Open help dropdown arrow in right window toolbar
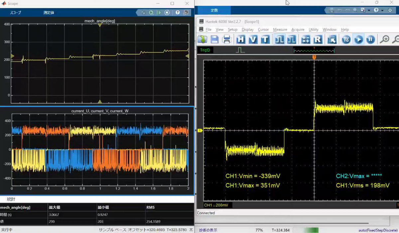399x233 pixels. click(382, 10)
